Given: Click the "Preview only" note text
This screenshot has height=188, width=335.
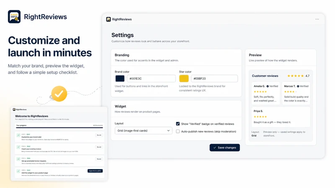Looking at the screenshot, I should (284, 134).
